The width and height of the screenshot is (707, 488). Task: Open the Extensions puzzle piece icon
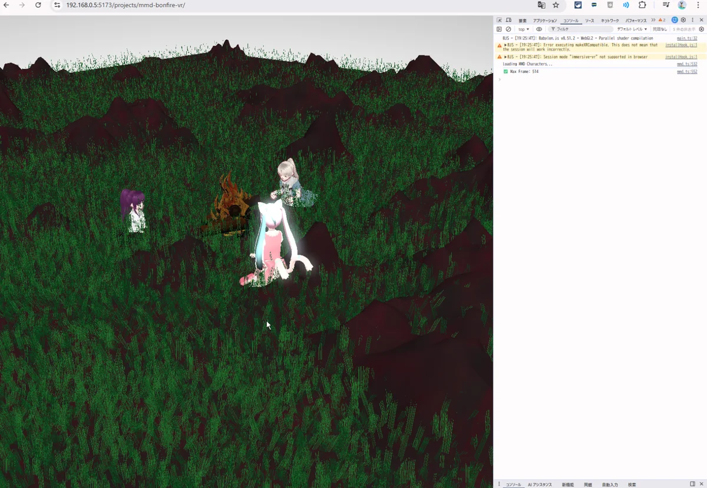pos(642,5)
